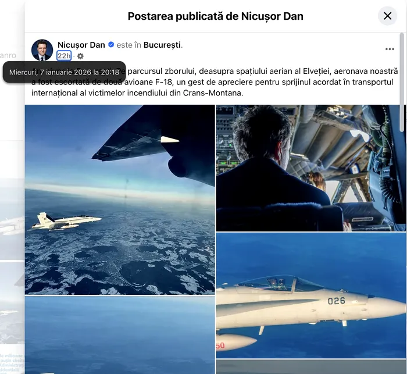The height and width of the screenshot is (374, 407).
Task: Click Nicușor Dan's profile picture
Action: 42,50
